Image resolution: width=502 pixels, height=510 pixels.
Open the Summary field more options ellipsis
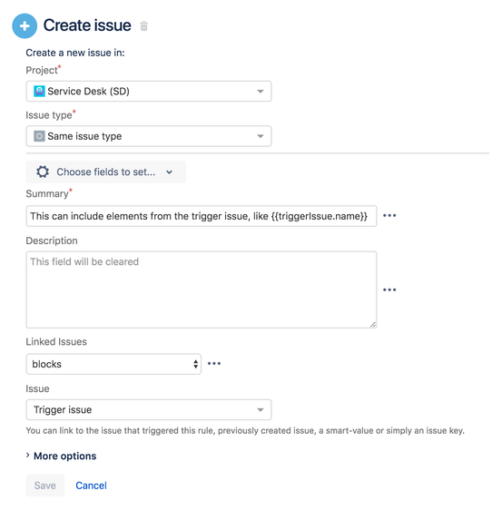[x=389, y=216]
